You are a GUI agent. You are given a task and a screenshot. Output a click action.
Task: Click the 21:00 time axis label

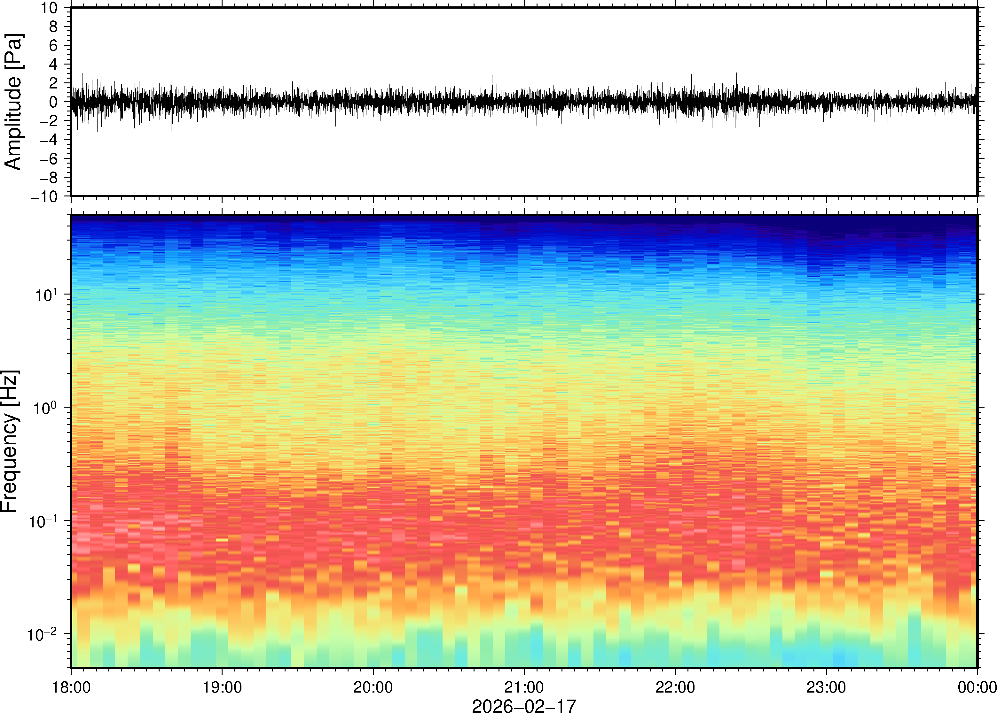pyautogui.click(x=524, y=687)
